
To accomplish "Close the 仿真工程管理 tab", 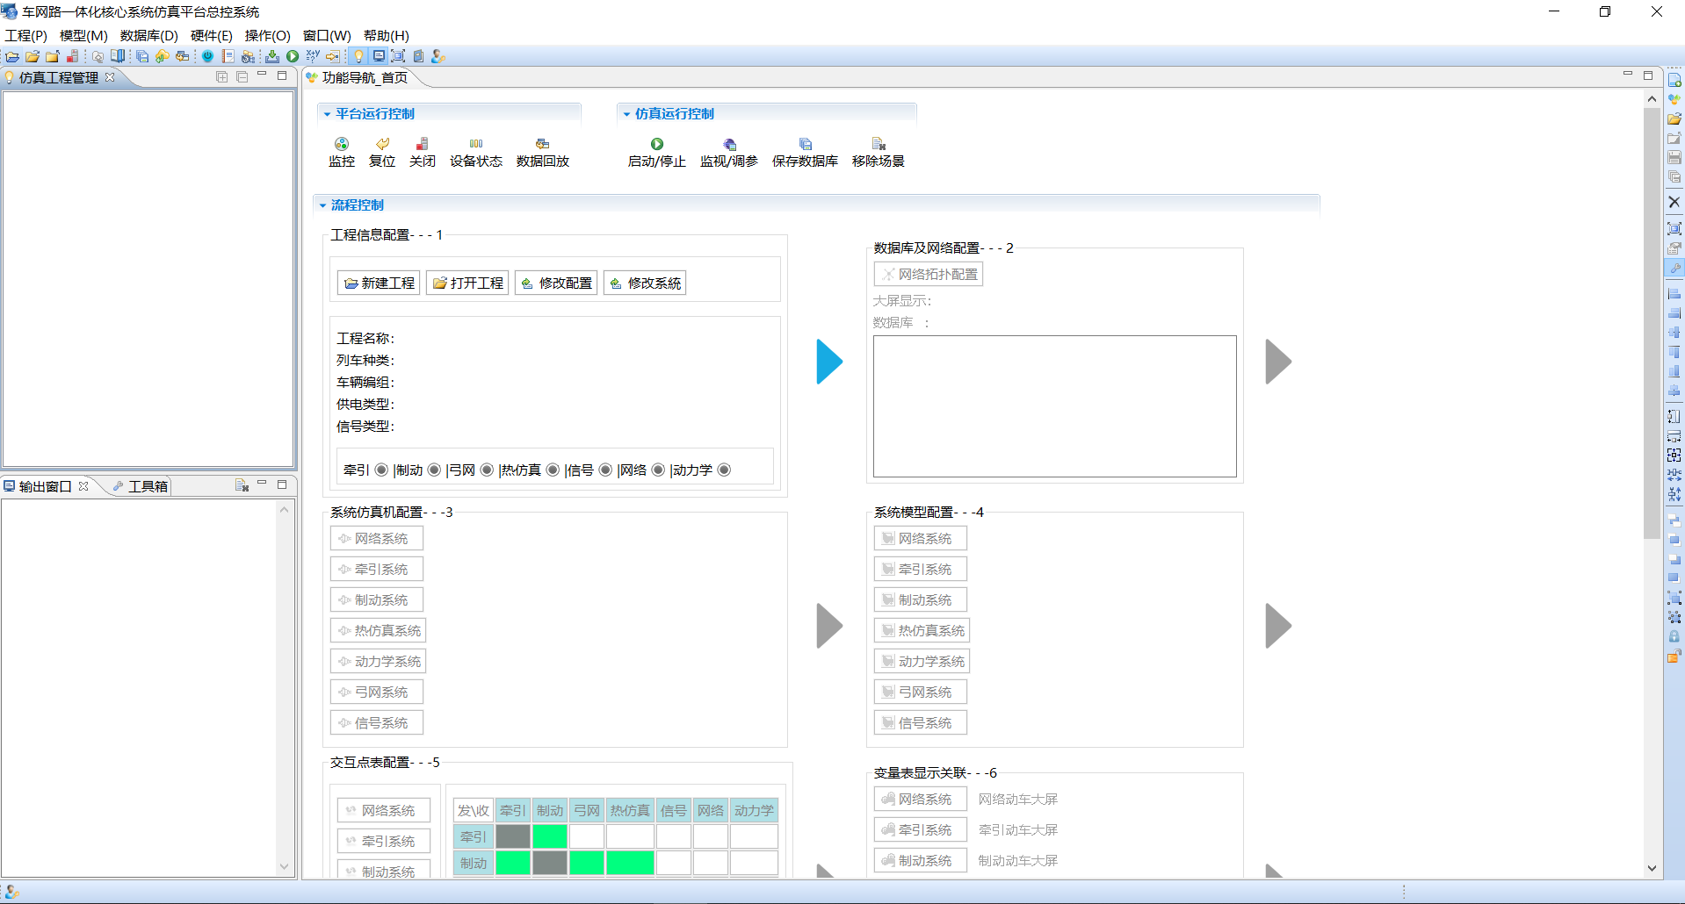I will tap(110, 77).
